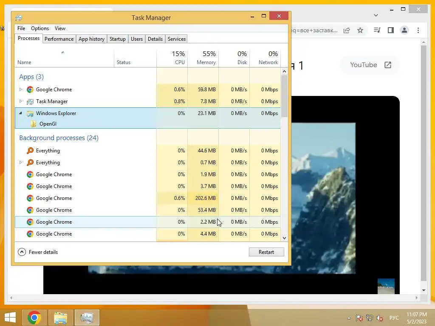Click the process list scroll down arrow
The image size is (435, 326).
click(x=284, y=238)
